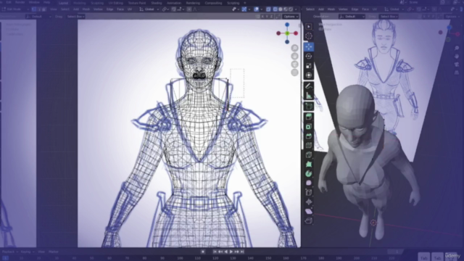This screenshot has height=261, width=464.
Task: Choose the Measure tool
Action: coord(309,96)
